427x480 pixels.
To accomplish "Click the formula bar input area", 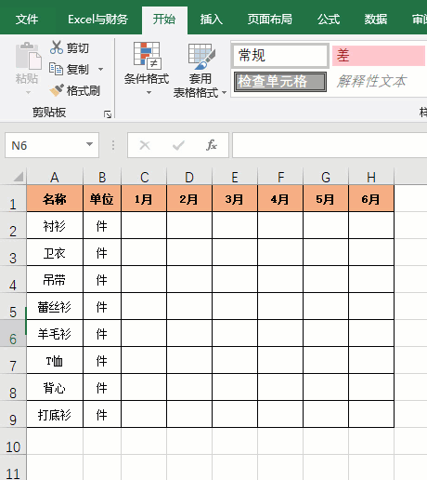I will [330, 145].
